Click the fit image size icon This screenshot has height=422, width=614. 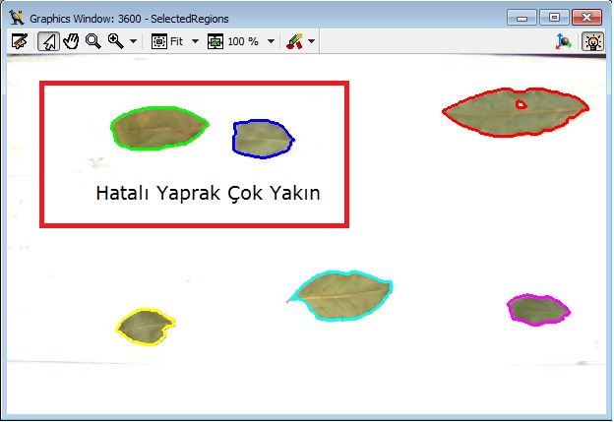point(159,41)
